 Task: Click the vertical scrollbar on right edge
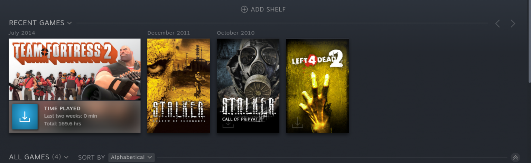(529, 41)
